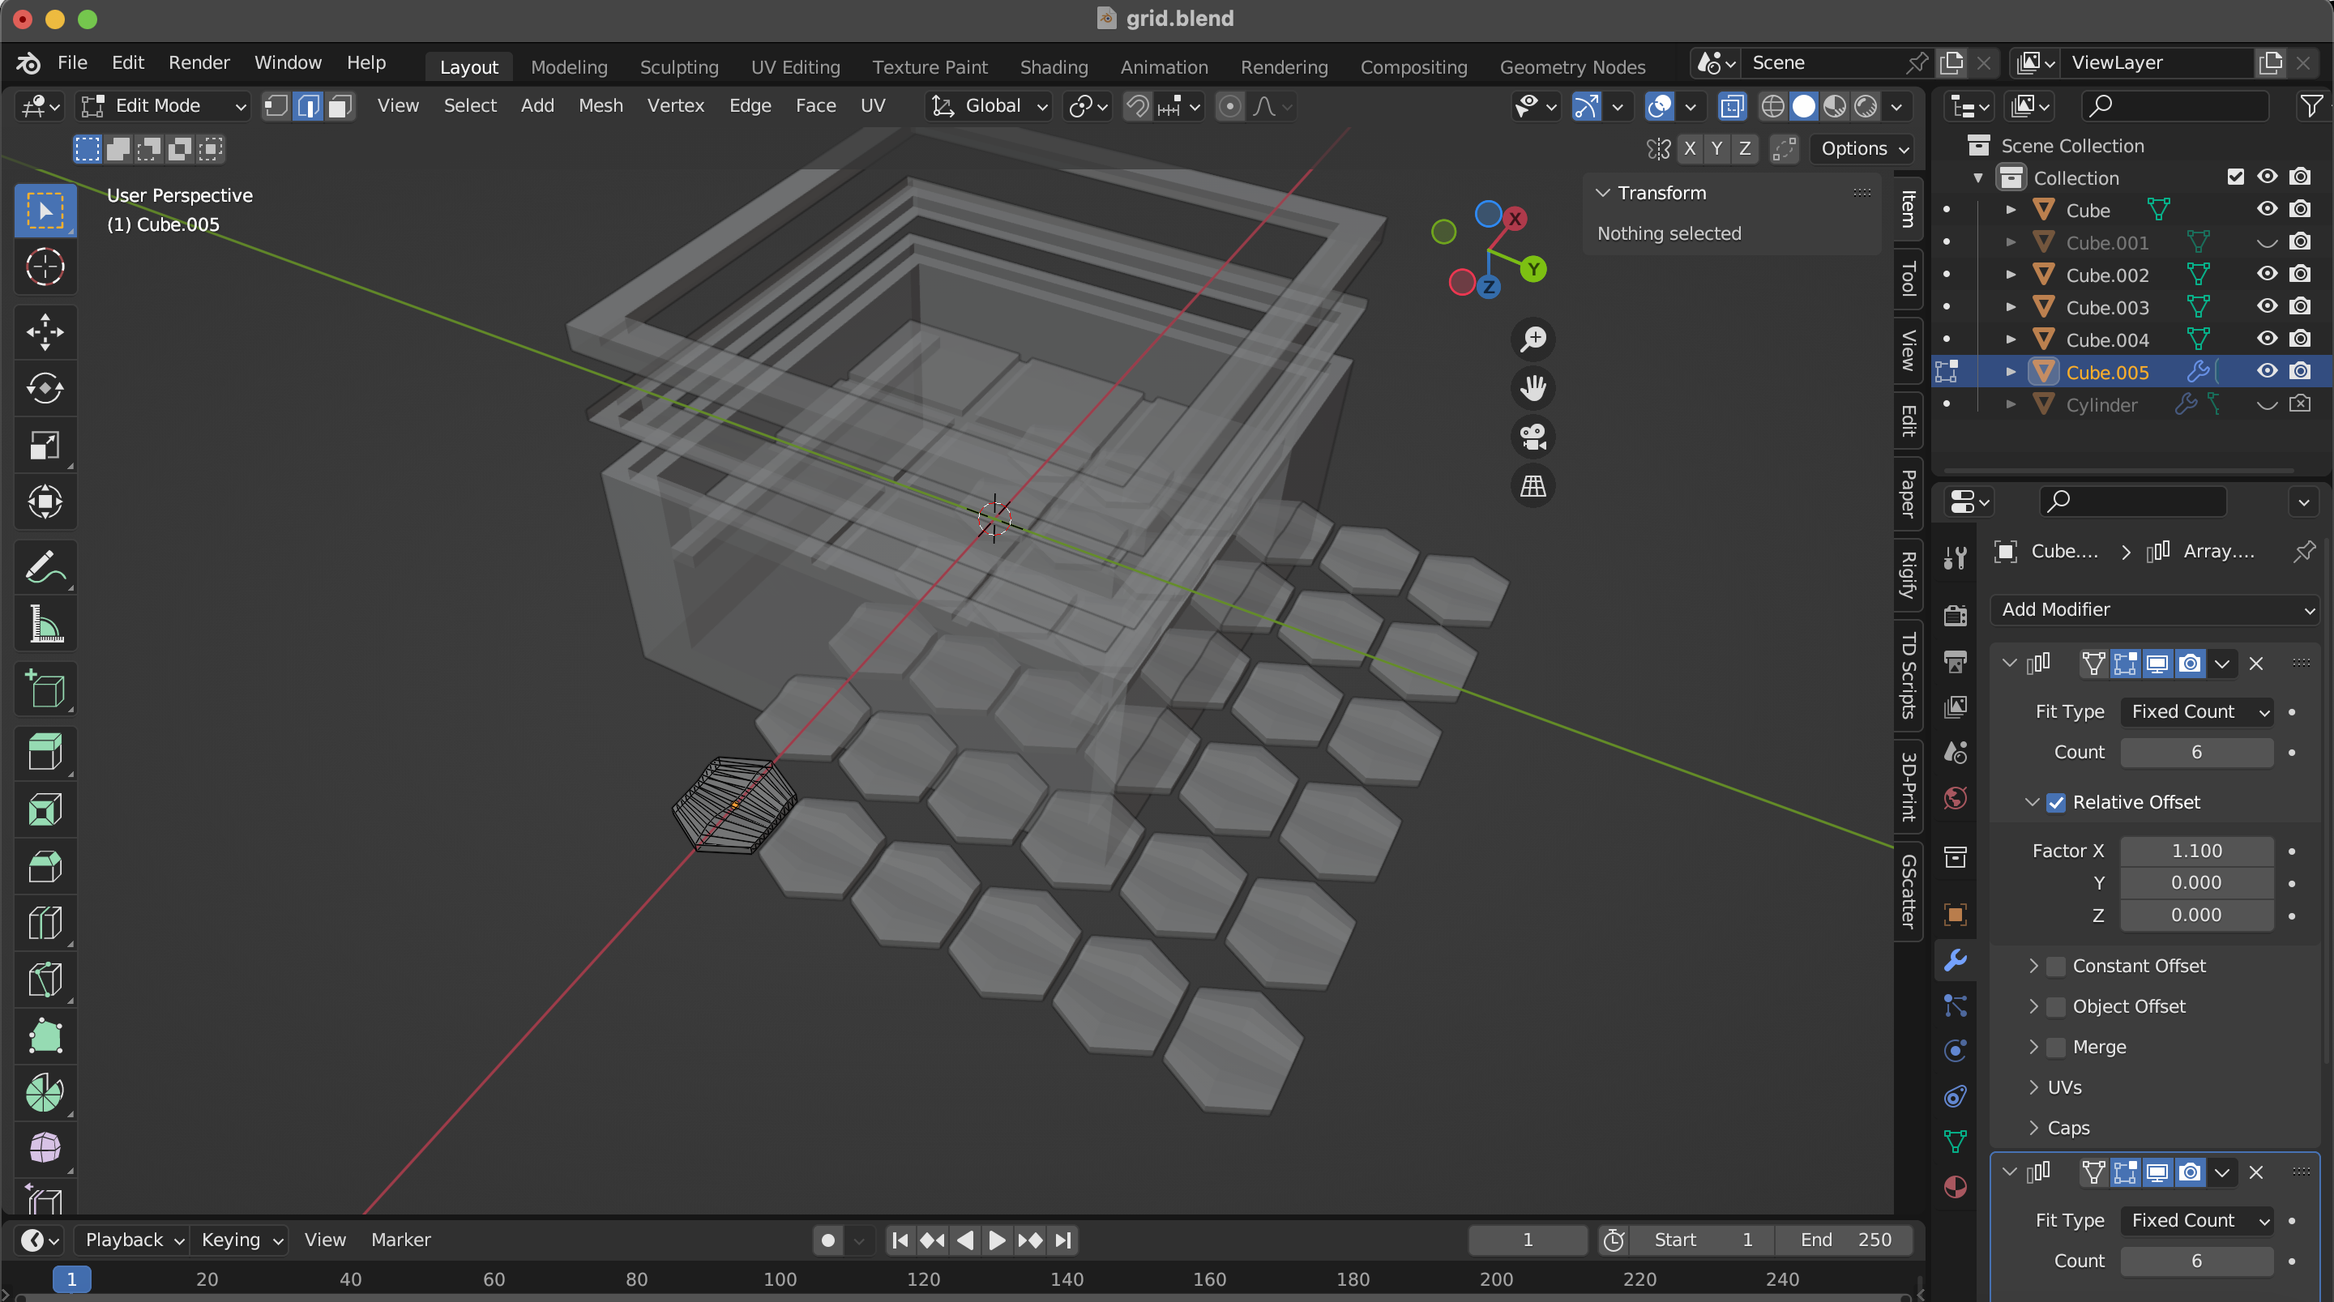The image size is (2334, 1302).
Task: Remove the first Array modifier
Action: pyautogui.click(x=2257, y=664)
